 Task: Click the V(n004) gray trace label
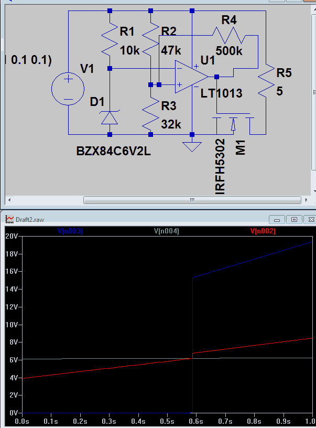pos(167,231)
